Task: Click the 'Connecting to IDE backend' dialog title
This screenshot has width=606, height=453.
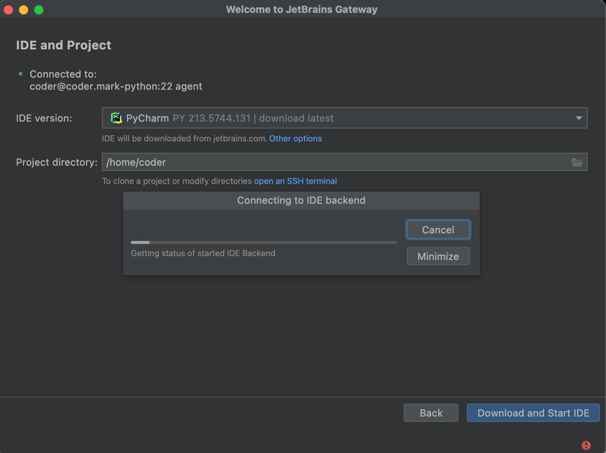Action: click(x=301, y=201)
